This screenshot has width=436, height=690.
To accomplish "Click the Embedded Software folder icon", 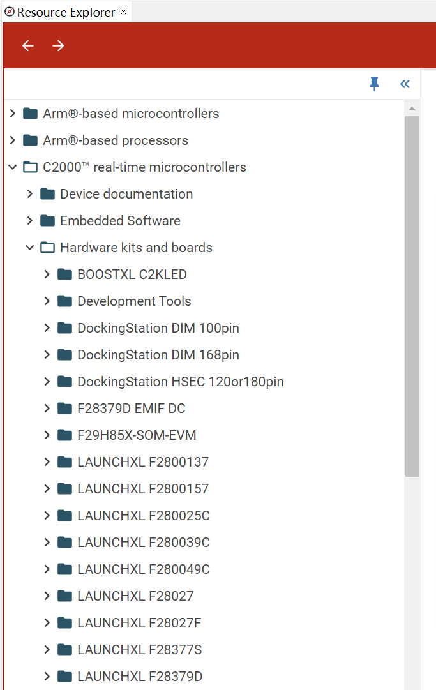I will coord(47,221).
